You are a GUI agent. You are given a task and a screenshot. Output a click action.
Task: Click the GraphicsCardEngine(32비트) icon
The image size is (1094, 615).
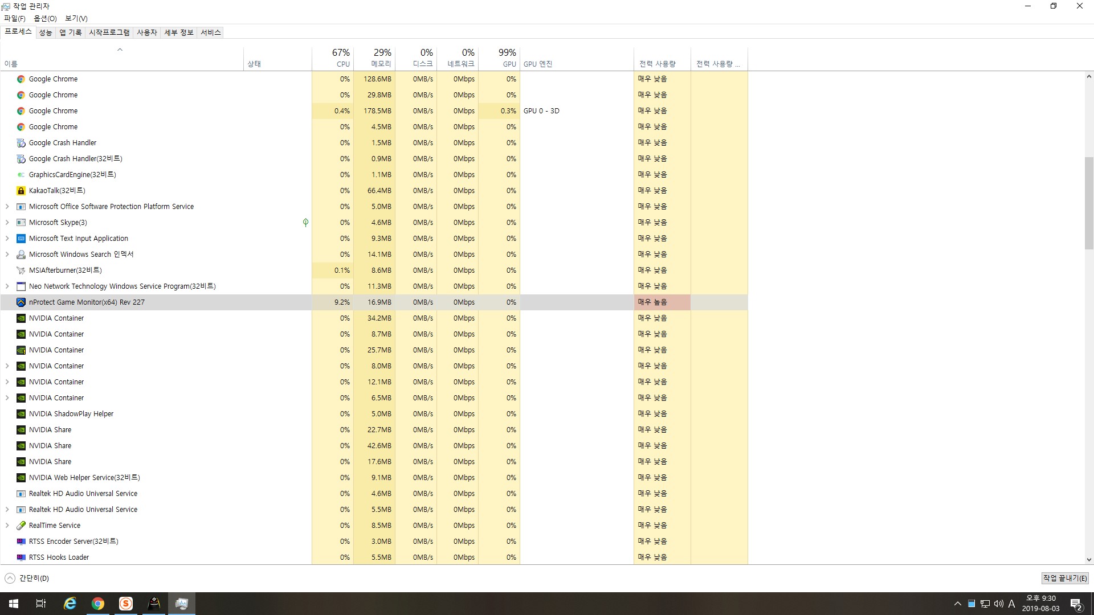click(21, 175)
